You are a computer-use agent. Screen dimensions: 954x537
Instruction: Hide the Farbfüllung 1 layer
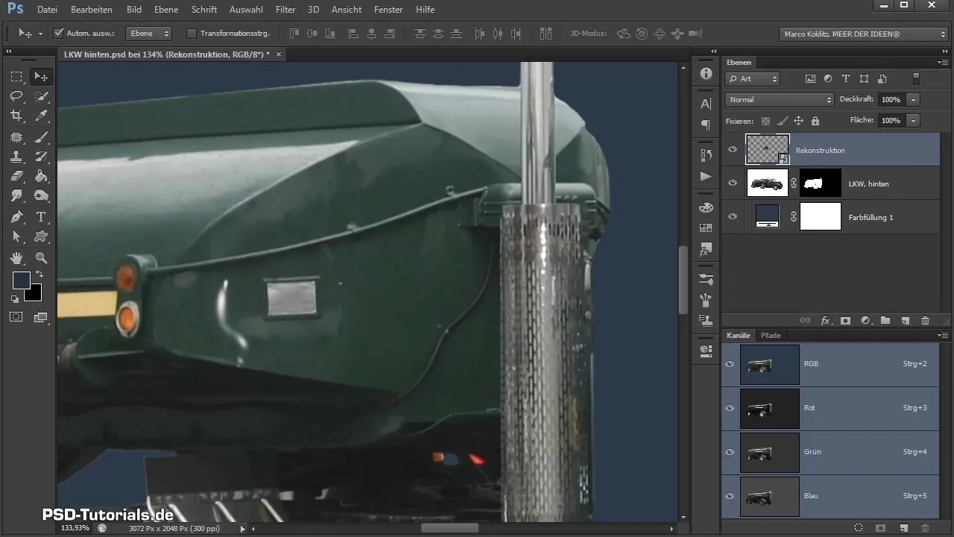click(733, 217)
